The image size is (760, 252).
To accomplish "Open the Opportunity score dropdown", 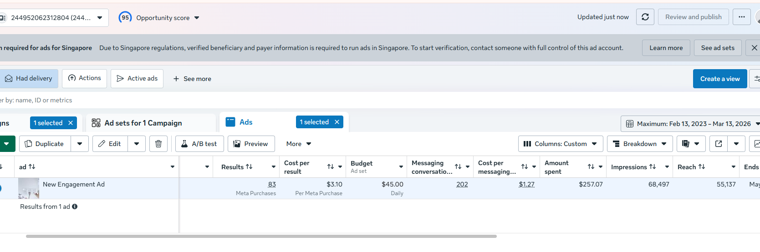I will click(x=159, y=18).
